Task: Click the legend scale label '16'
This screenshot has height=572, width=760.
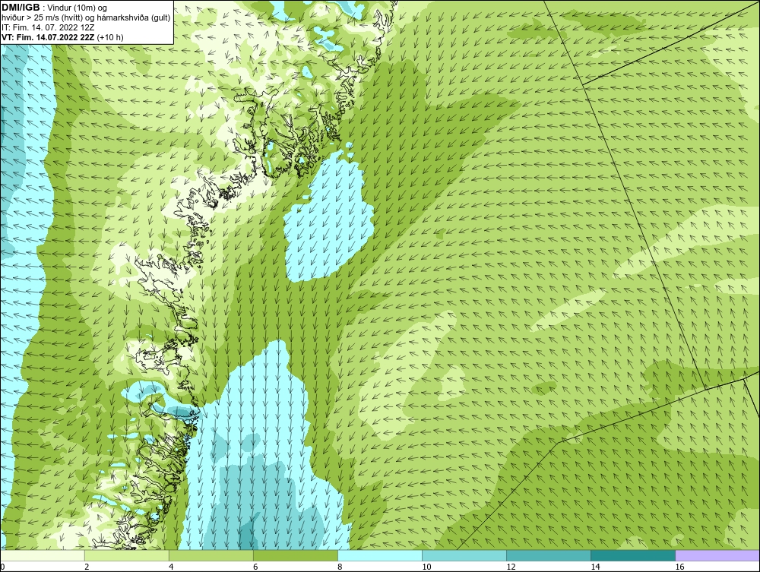Action: pos(679,567)
